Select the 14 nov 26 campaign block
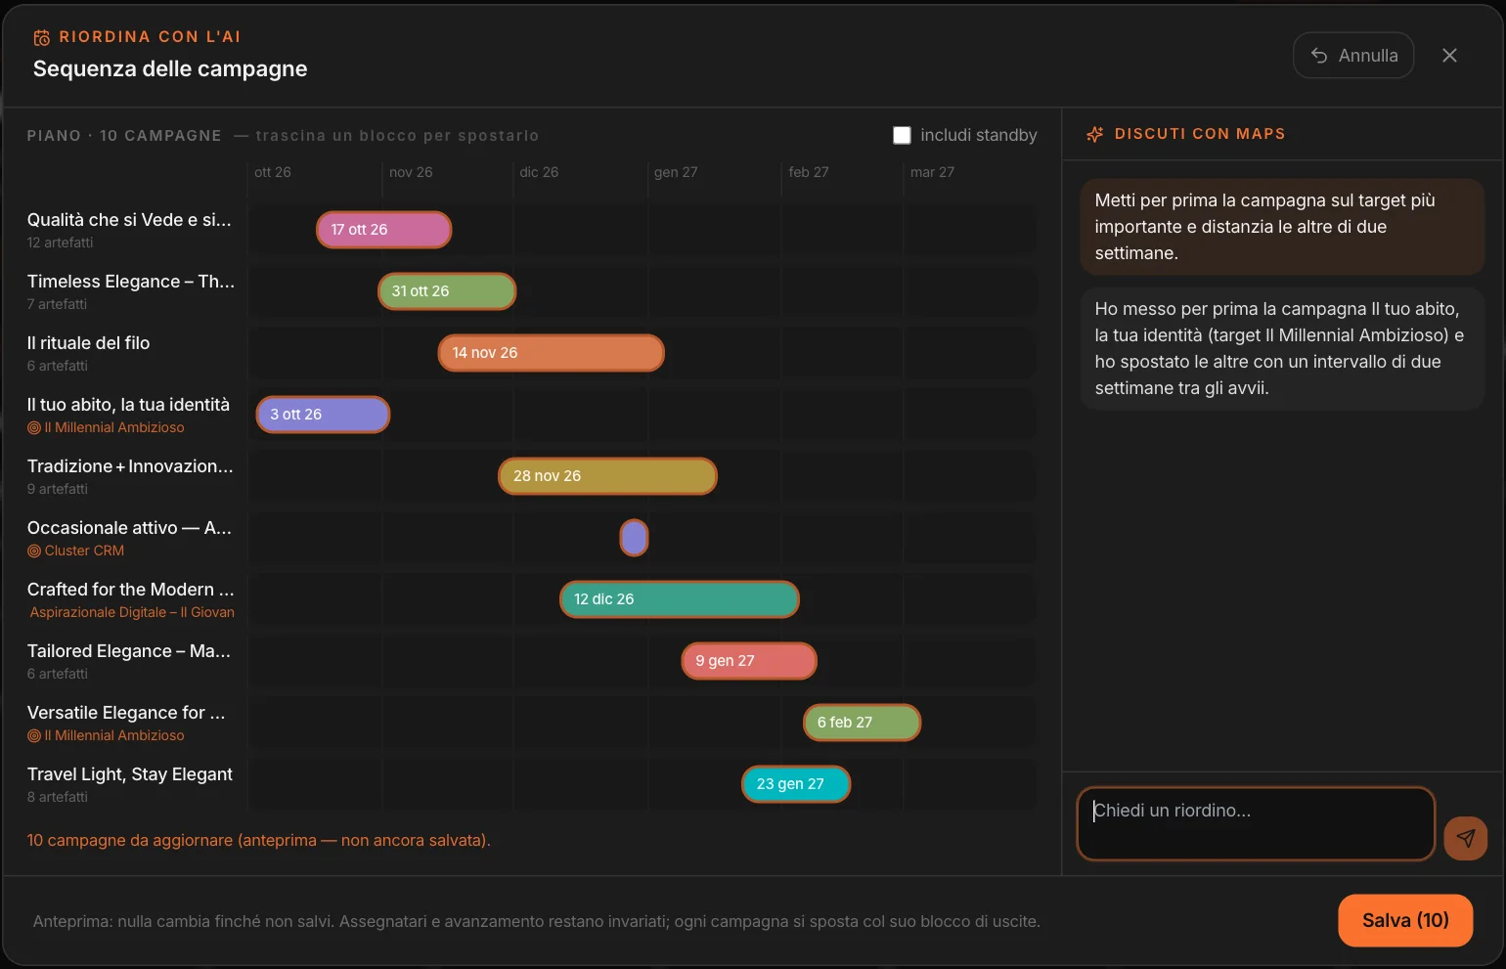Screen dimensions: 1506x969 tap(552, 353)
